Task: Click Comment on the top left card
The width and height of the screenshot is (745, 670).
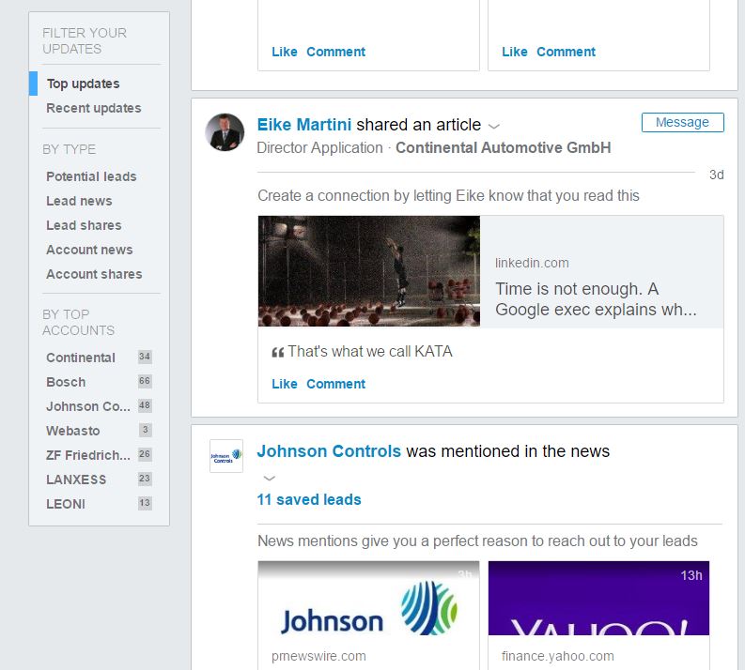Action: tap(335, 52)
